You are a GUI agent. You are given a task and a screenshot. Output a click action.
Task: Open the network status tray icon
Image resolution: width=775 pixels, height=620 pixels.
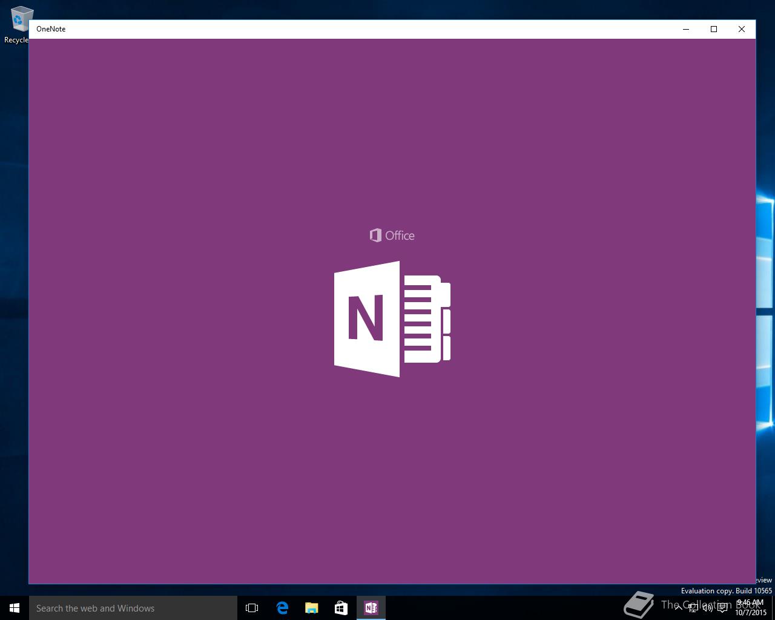[x=693, y=608]
